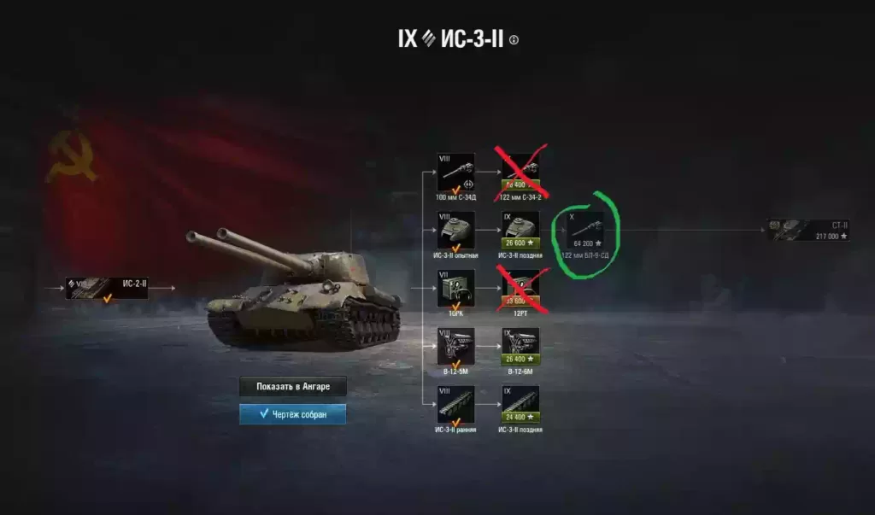Research the ИС-3-II поздняя turret
This screenshot has height=515, width=875.
(520, 231)
